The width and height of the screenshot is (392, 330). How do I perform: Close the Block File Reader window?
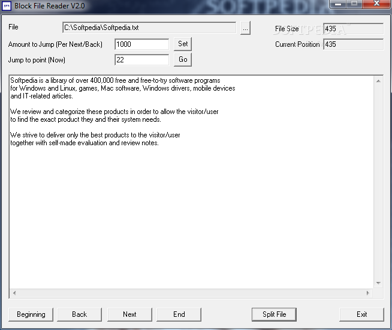pos(376,4)
